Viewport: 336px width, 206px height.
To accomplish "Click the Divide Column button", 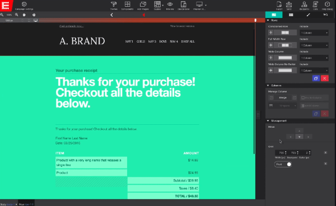I will click(x=314, y=97).
